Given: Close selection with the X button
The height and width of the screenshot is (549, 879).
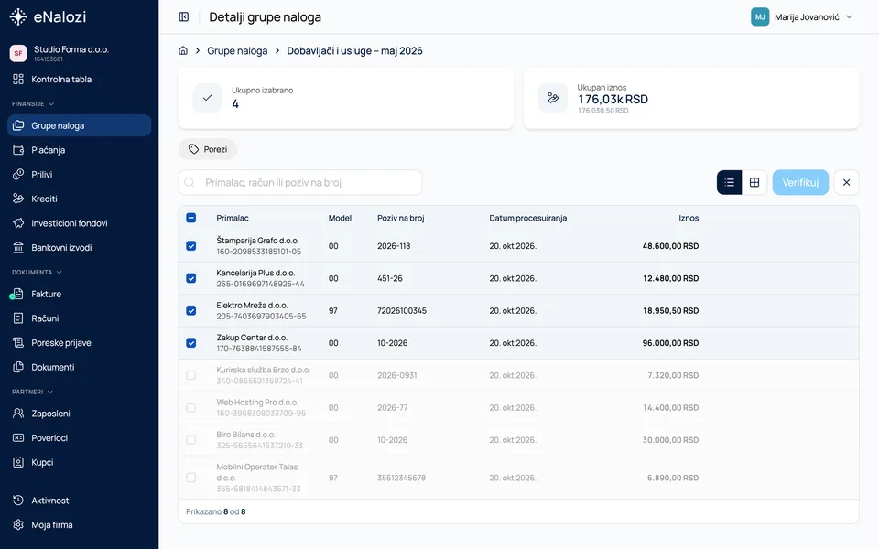Looking at the screenshot, I should tap(846, 183).
